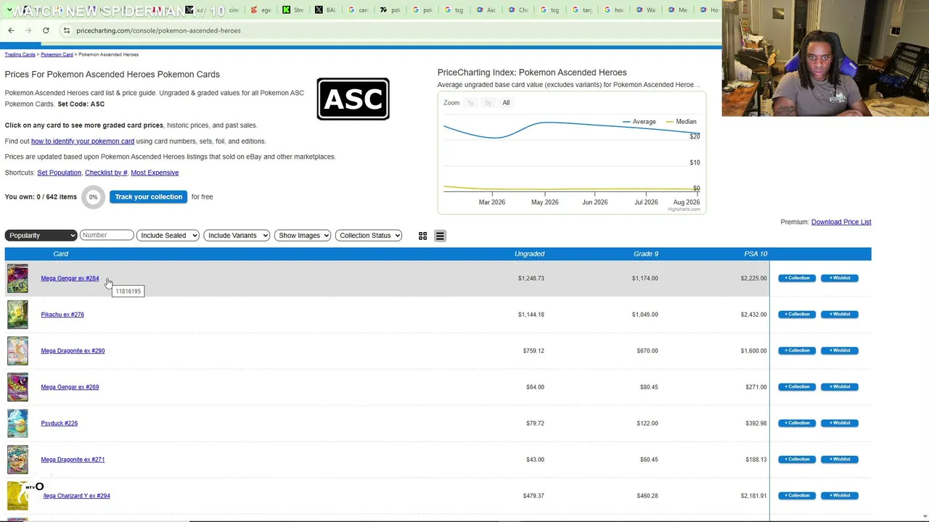Expand the Include Variants dropdown
Screen dimensions: 929x522
click(237, 235)
